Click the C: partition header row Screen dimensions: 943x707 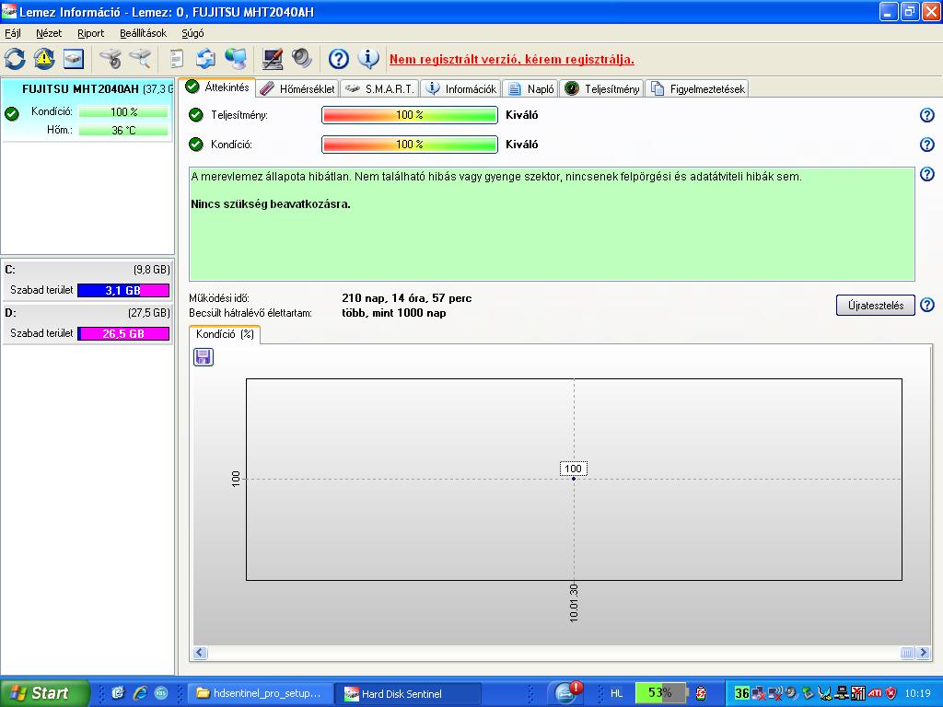tap(87, 270)
